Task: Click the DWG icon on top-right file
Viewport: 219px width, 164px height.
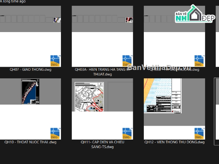Action: point(199,61)
